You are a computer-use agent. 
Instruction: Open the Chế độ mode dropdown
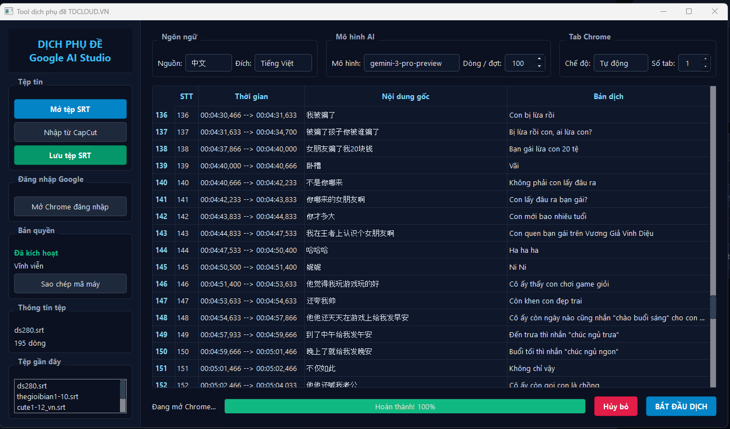(620, 63)
